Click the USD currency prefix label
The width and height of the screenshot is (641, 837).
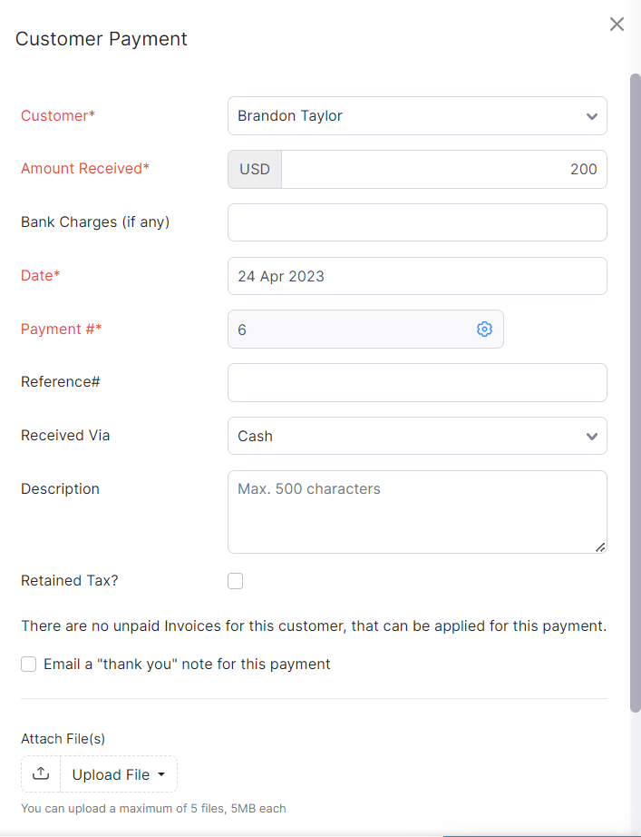[254, 169]
